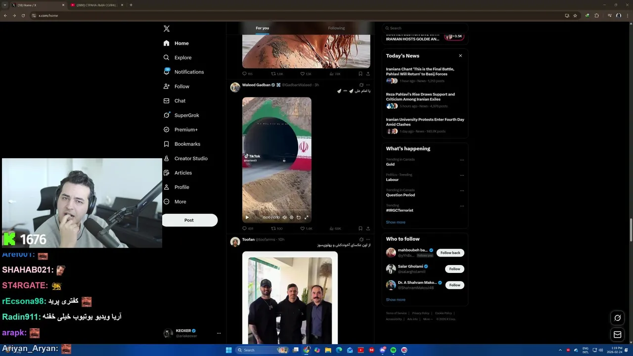Open more options for Question Period trend
The image size is (633, 356).
(x=462, y=190)
